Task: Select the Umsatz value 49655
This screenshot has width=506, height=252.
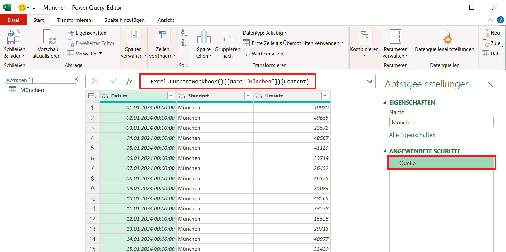Action: 291,118
